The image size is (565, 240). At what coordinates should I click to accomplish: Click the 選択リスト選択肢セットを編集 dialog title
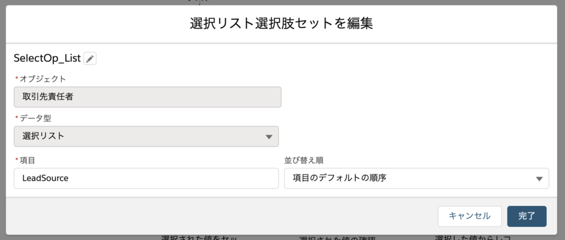(x=281, y=24)
